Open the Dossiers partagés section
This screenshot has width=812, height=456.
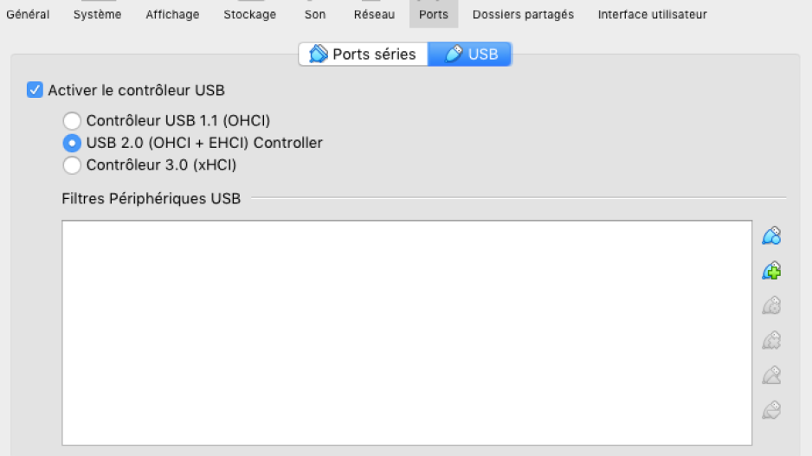[x=523, y=14]
